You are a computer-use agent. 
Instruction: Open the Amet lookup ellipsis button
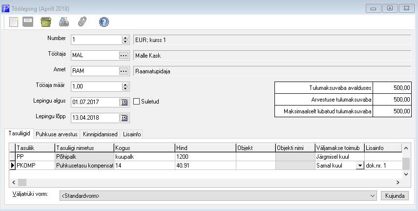(x=124, y=71)
